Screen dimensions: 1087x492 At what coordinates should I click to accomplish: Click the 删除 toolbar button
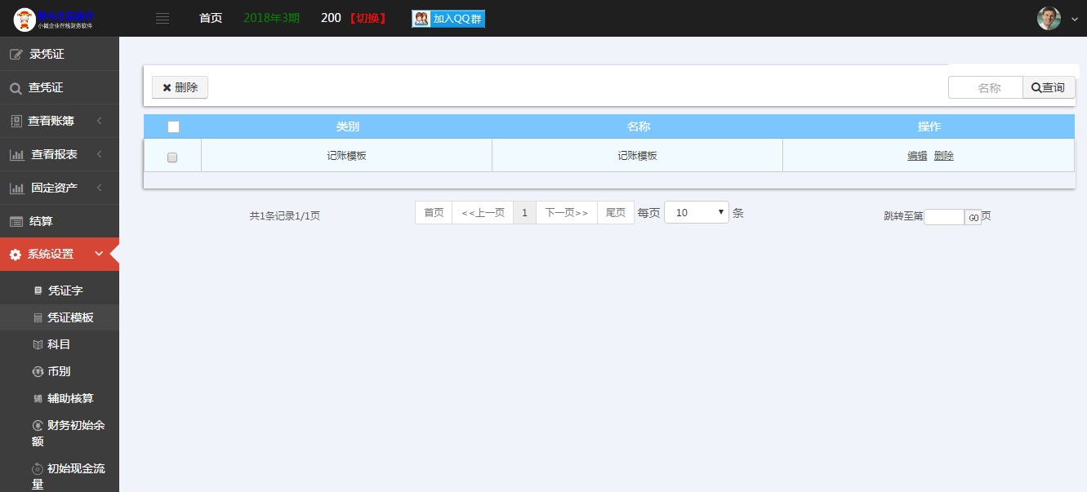coord(180,87)
